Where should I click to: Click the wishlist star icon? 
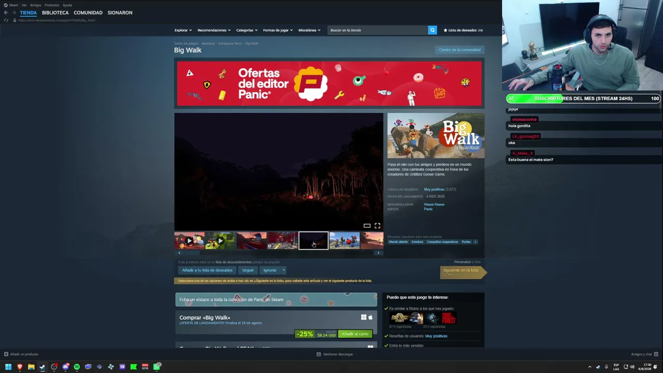coord(445,30)
